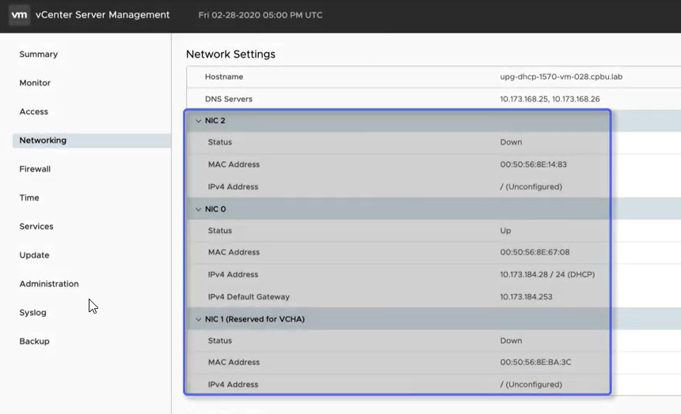Click the NIC 1 (Reserved for VCHA) label

click(254, 319)
